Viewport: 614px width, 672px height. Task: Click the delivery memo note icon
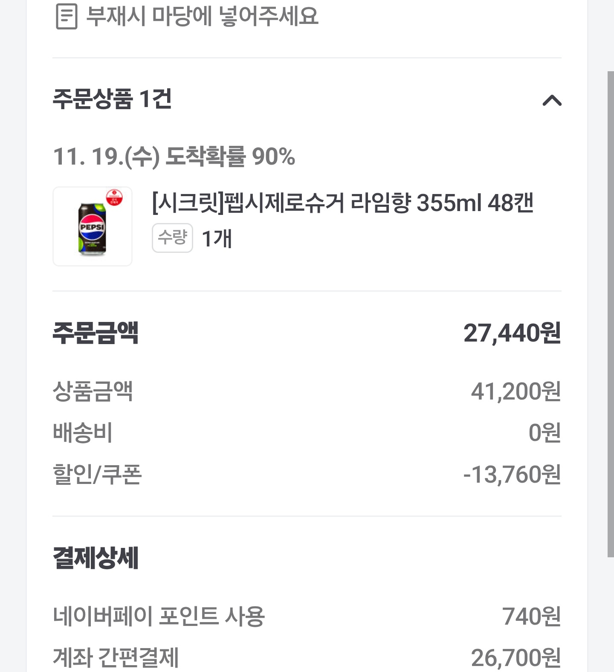pyautogui.click(x=67, y=17)
